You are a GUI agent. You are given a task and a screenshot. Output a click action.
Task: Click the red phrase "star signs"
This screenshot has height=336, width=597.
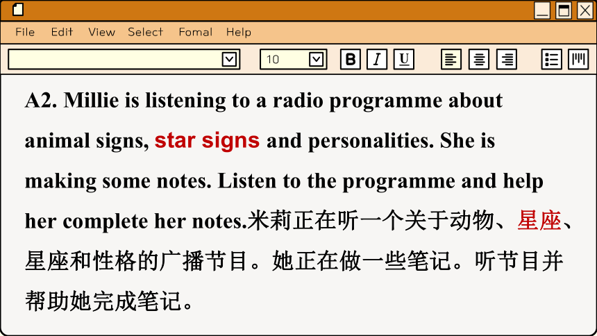click(x=207, y=140)
